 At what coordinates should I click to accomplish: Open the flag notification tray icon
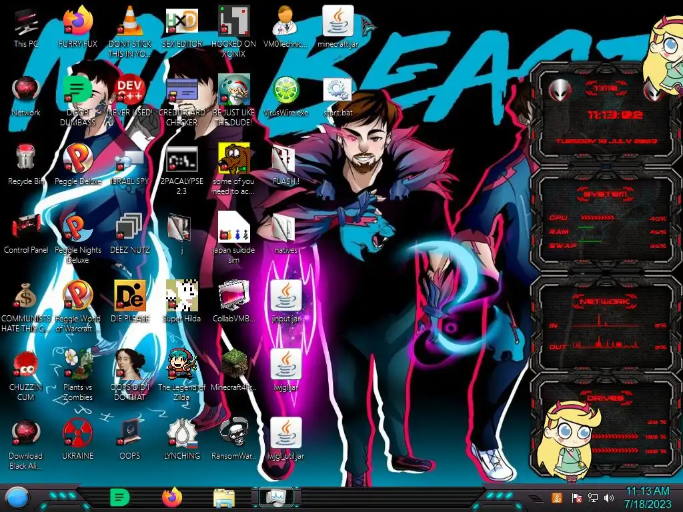(x=576, y=498)
